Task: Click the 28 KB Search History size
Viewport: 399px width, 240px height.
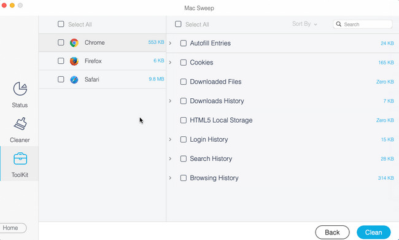Action: point(387,159)
